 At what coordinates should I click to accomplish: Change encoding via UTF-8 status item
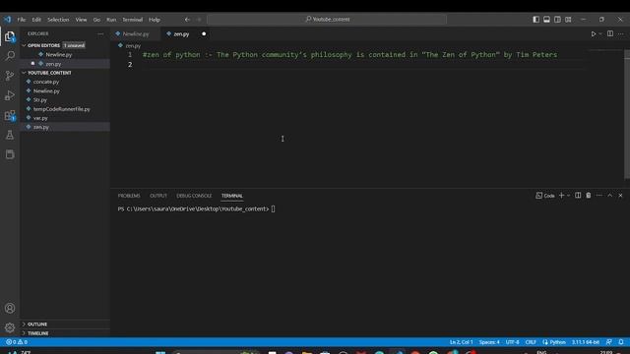(512, 342)
